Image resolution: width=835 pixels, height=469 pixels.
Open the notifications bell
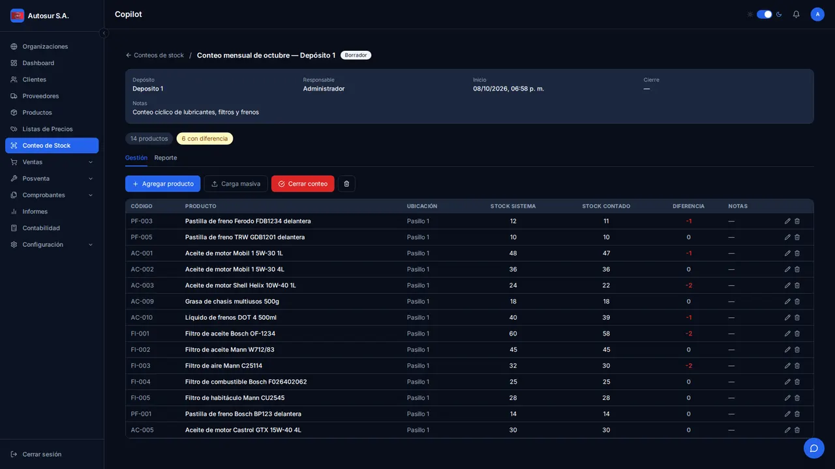[x=797, y=14]
